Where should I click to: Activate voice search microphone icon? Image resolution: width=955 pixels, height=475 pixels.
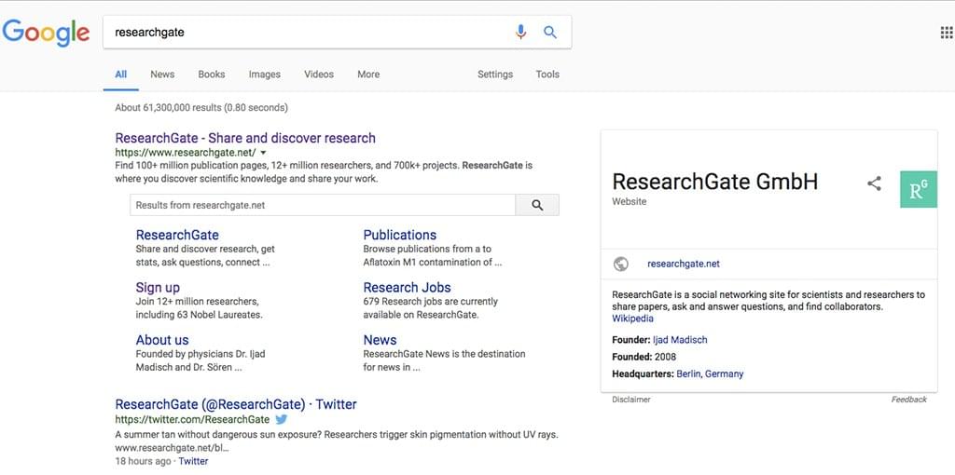520,33
